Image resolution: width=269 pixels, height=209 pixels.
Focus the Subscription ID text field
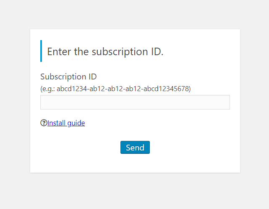(x=135, y=102)
